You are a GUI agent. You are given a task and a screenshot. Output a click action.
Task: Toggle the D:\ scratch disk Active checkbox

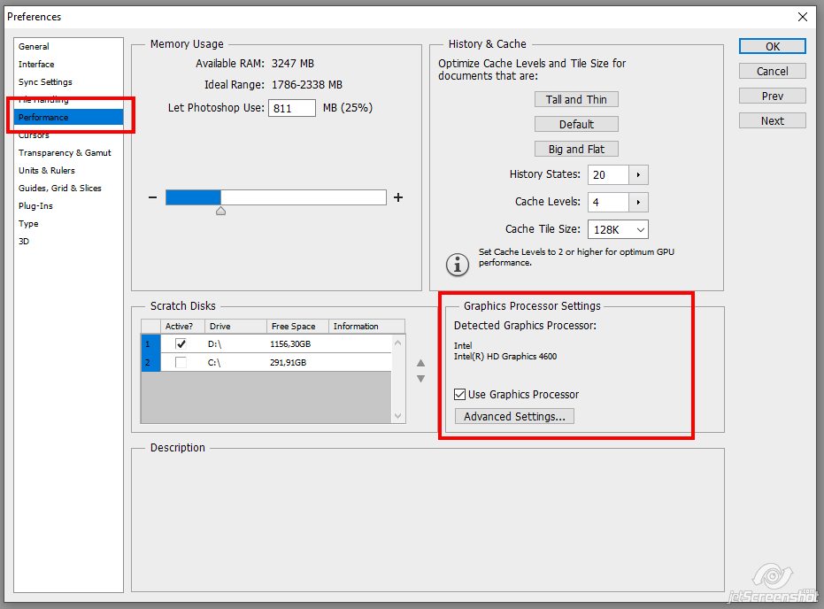pos(181,344)
